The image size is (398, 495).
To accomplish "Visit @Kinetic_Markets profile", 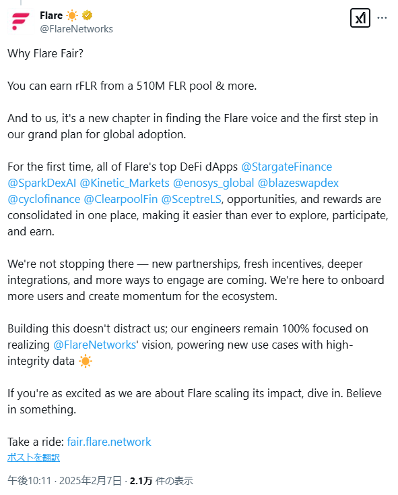I will pos(125,183).
